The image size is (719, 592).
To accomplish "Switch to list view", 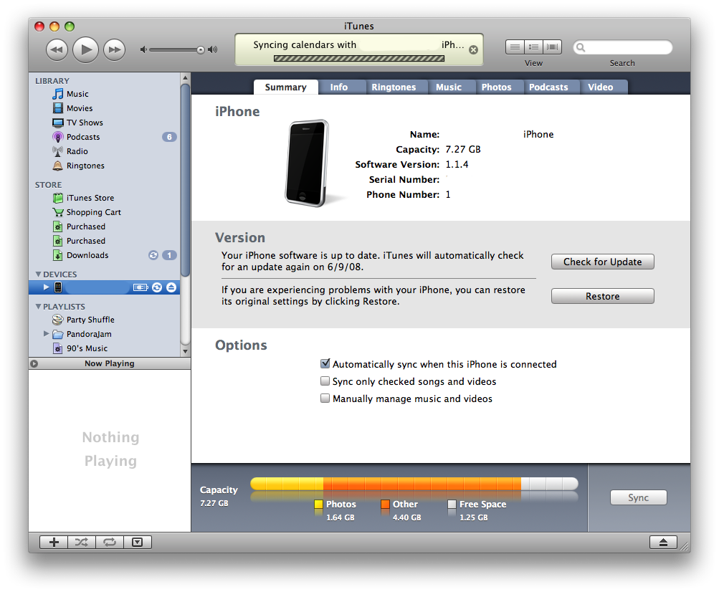I will [515, 47].
